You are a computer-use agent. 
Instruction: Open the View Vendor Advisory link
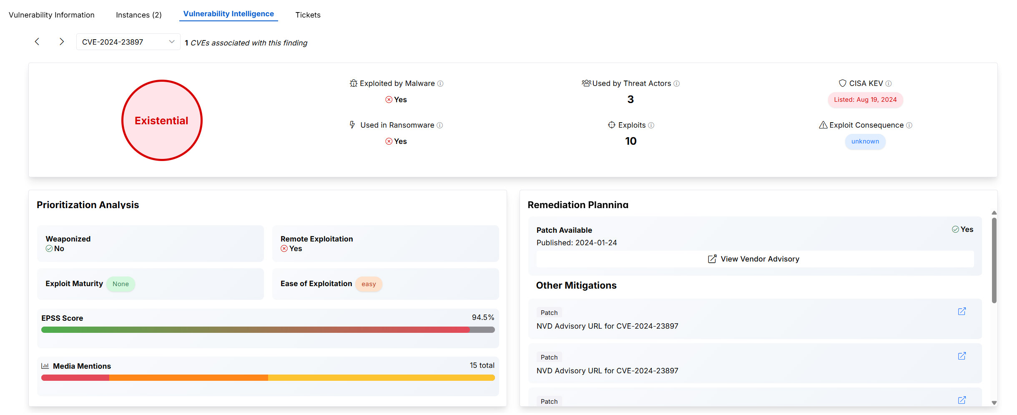(x=755, y=259)
